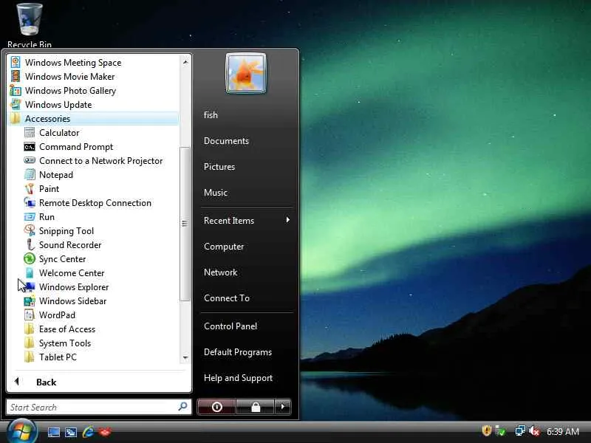The width and height of the screenshot is (591, 443).
Task: Lock the computer with the padlock button
Action: (x=256, y=407)
